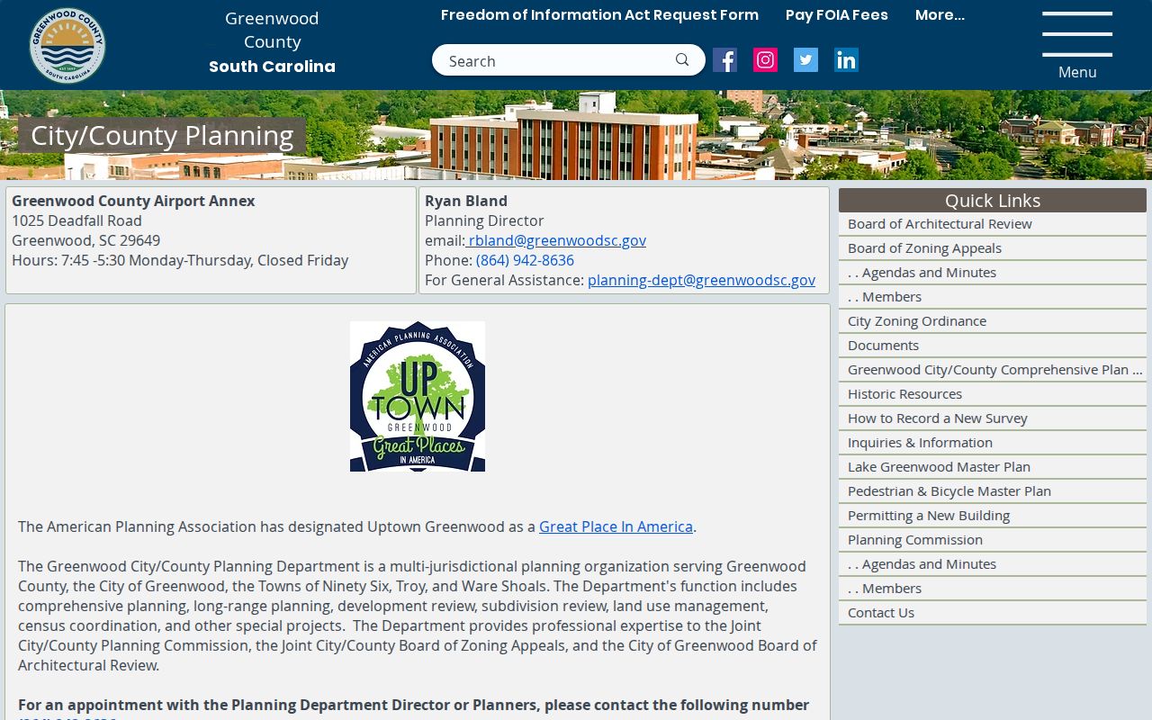Email planning-dept@greenwoodsc.gov
1152x720 pixels.
point(701,280)
